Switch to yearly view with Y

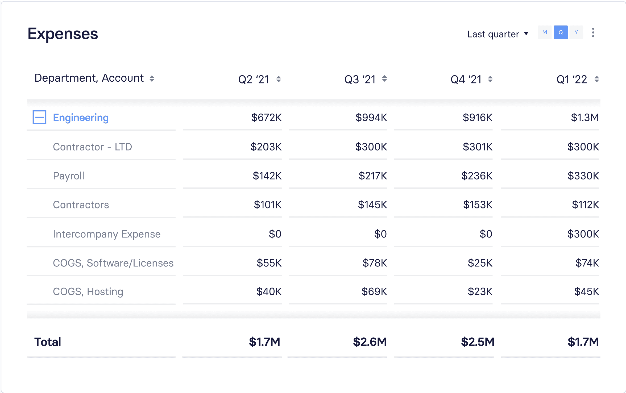576,32
